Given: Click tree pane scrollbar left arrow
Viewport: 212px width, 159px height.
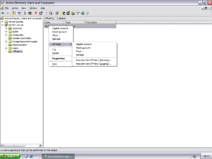Looking at the screenshot, I should (x=2, y=145).
